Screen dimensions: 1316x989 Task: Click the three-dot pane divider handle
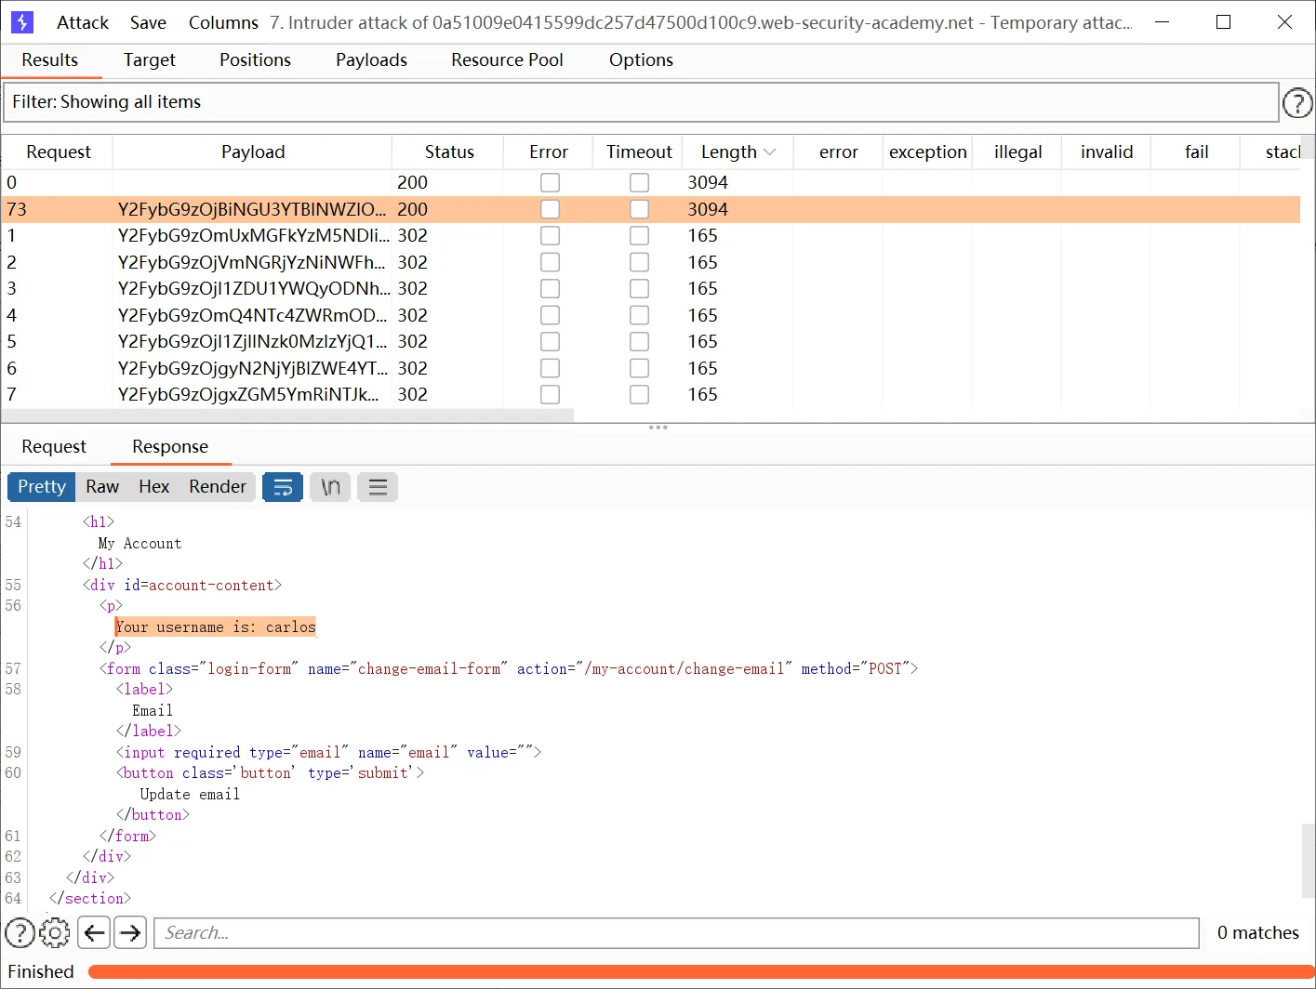tap(658, 428)
